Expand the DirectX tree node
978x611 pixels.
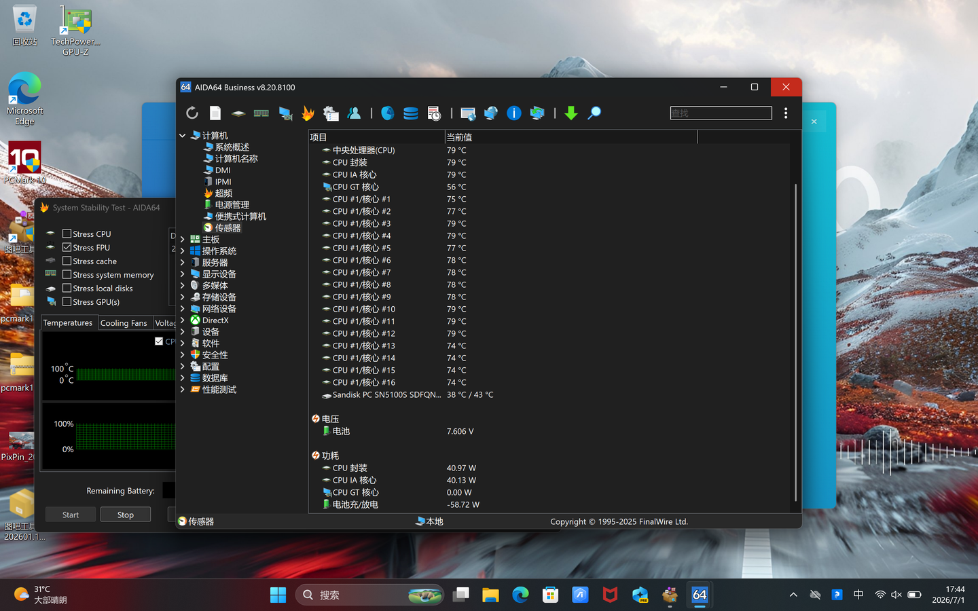coord(183,320)
